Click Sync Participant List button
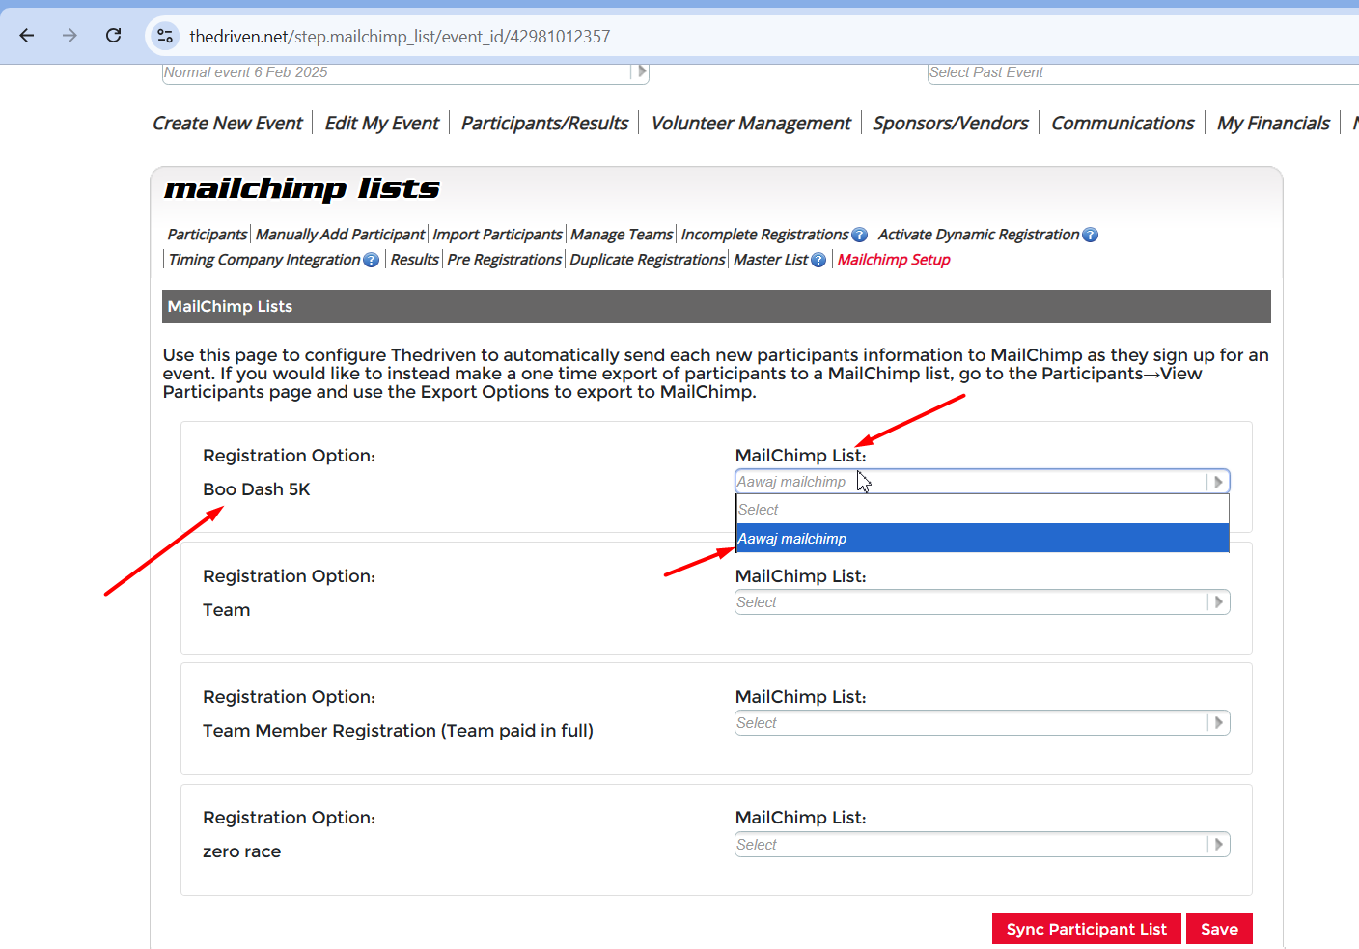 click(x=1087, y=929)
